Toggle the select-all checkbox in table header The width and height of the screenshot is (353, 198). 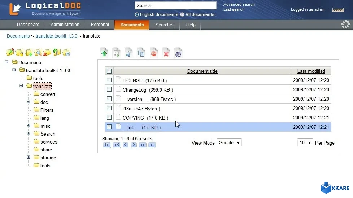click(109, 71)
